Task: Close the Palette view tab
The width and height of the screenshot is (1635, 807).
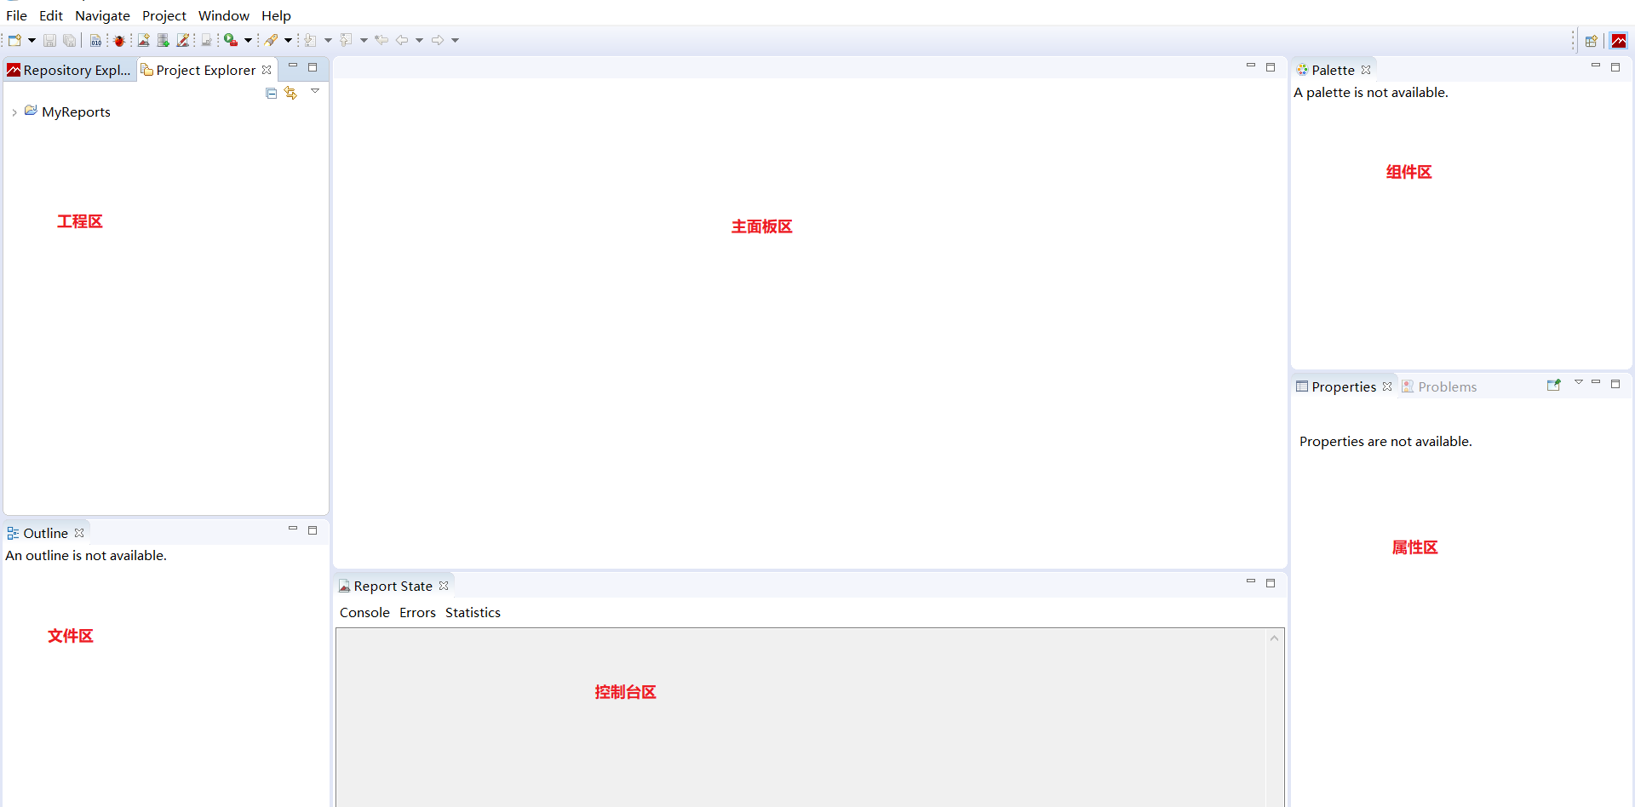Action: coord(1366,70)
